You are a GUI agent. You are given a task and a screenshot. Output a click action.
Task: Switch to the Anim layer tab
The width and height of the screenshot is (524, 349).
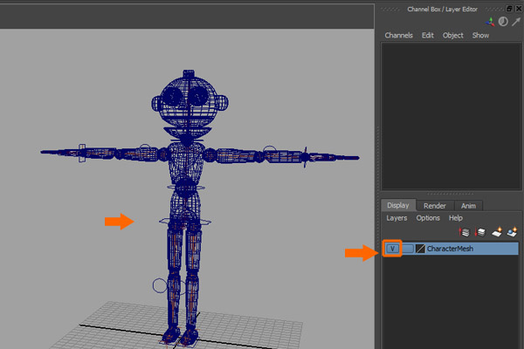(468, 205)
